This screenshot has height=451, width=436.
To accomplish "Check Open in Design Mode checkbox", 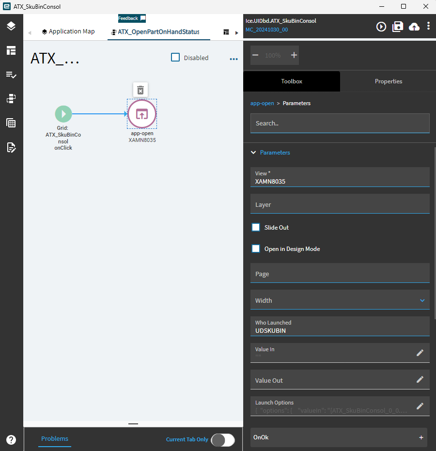I will pos(256,249).
